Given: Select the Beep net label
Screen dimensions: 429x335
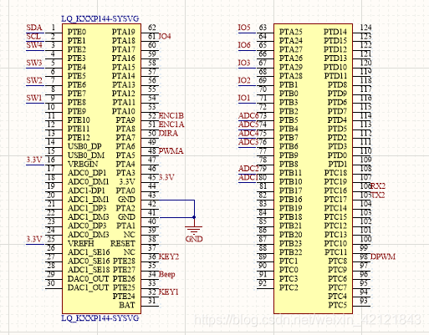Looking at the screenshot, I should [167, 274].
